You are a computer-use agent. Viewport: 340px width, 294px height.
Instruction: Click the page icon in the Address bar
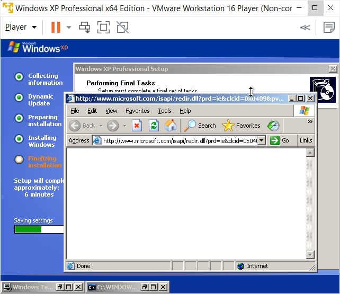[97, 141]
